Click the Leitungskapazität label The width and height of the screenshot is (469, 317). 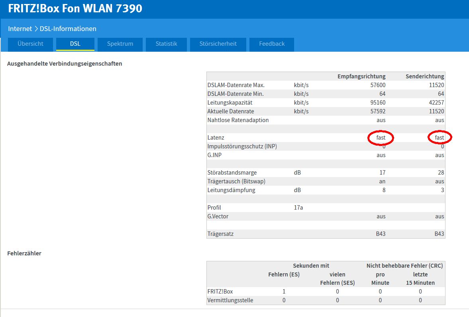click(x=230, y=103)
